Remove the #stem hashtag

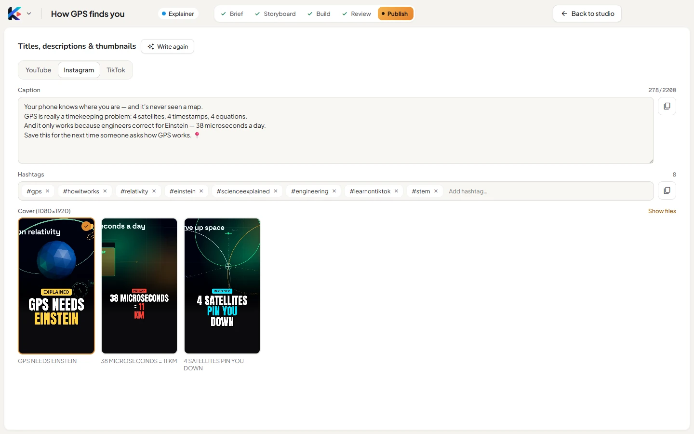[x=436, y=191]
